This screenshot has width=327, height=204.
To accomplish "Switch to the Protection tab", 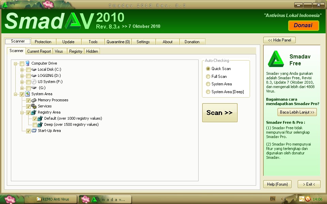I will click(x=43, y=41).
